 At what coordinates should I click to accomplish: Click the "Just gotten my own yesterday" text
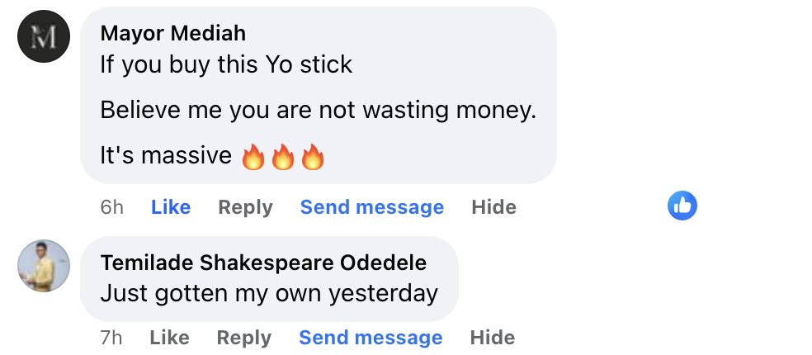[268, 293]
